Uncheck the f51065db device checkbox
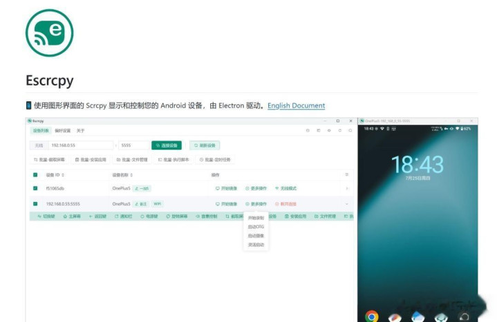The image size is (497, 322). [x=35, y=188]
